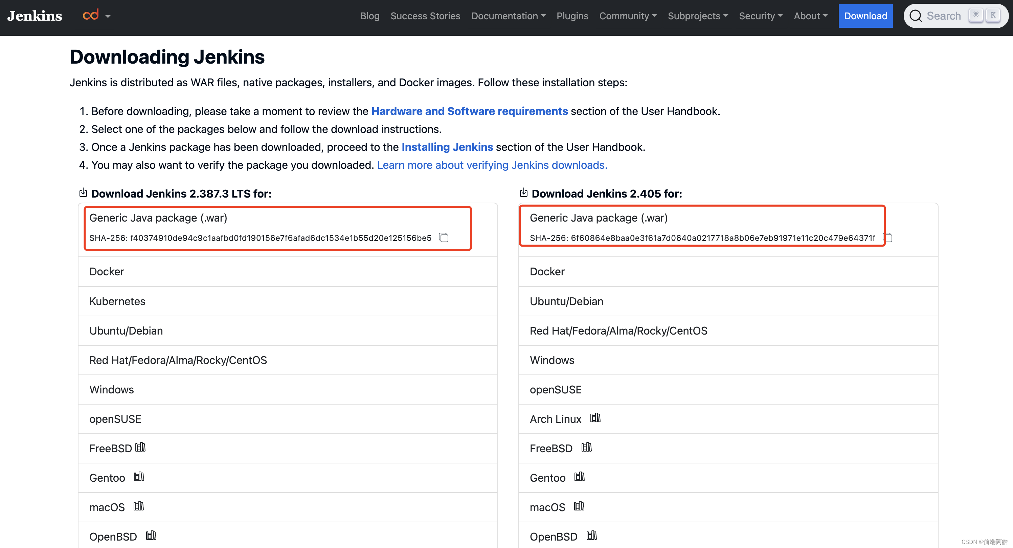Select openSUSE under LTS 2.387.3
The image size is (1013, 548).
click(288, 419)
